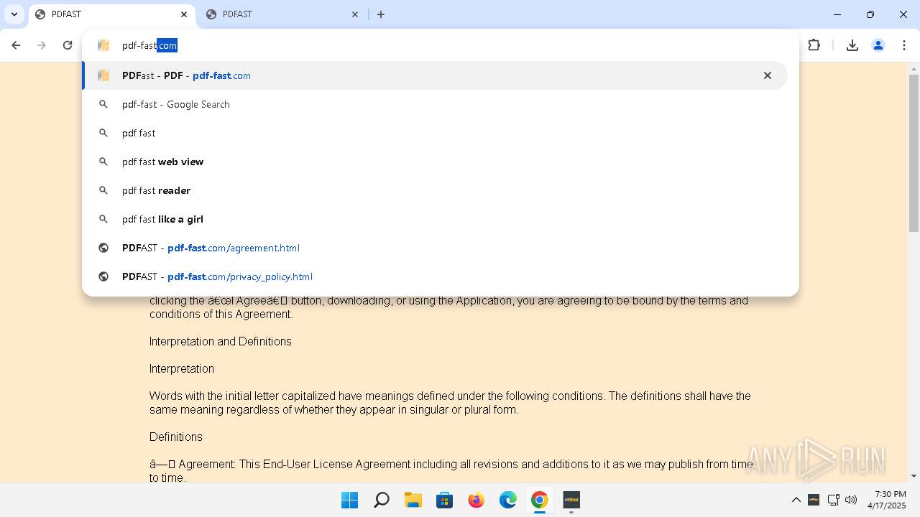The height and width of the screenshot is (517, 920).
Task: Open the tab search dropdown arrow
Action: pos(14,14)
